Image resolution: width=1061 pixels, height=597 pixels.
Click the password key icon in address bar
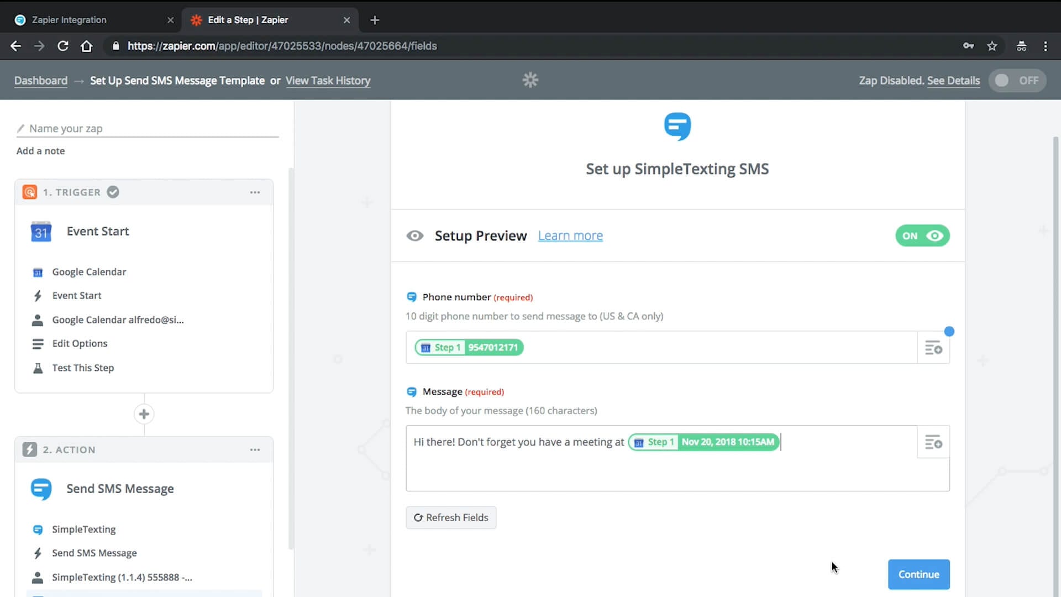(968, 46)
